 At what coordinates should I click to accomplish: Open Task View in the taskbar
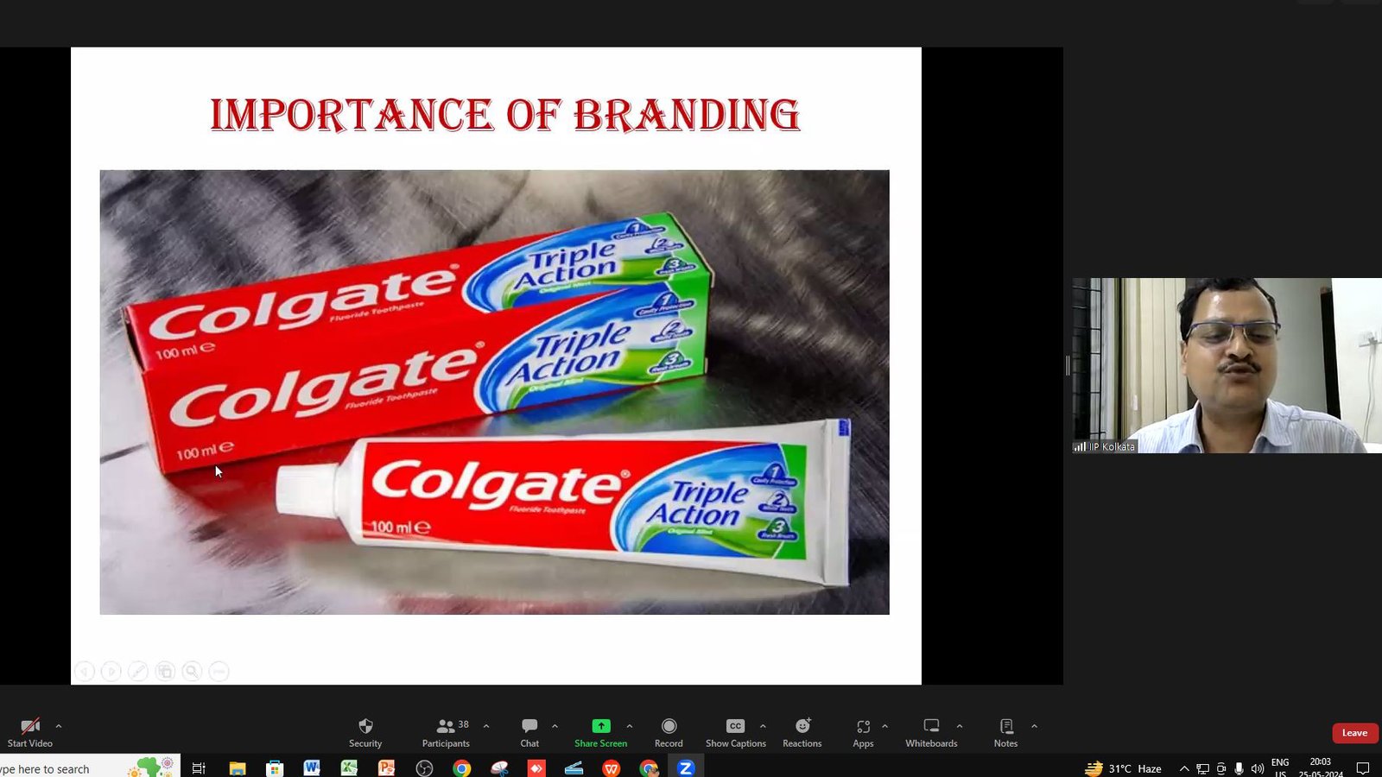[199, 768]
